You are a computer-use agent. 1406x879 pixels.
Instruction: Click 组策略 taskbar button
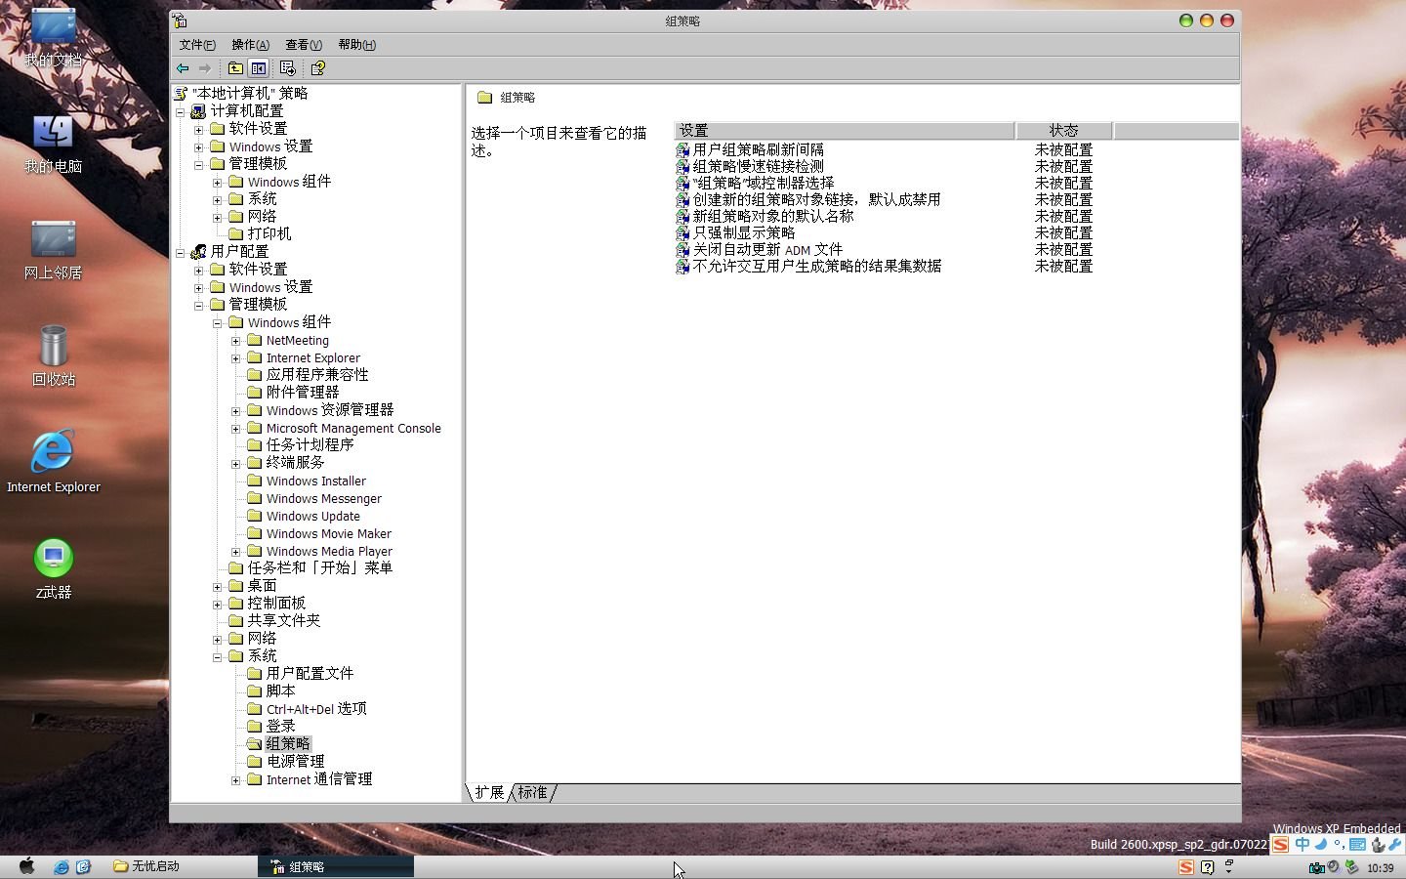click(x=336, y=866)
